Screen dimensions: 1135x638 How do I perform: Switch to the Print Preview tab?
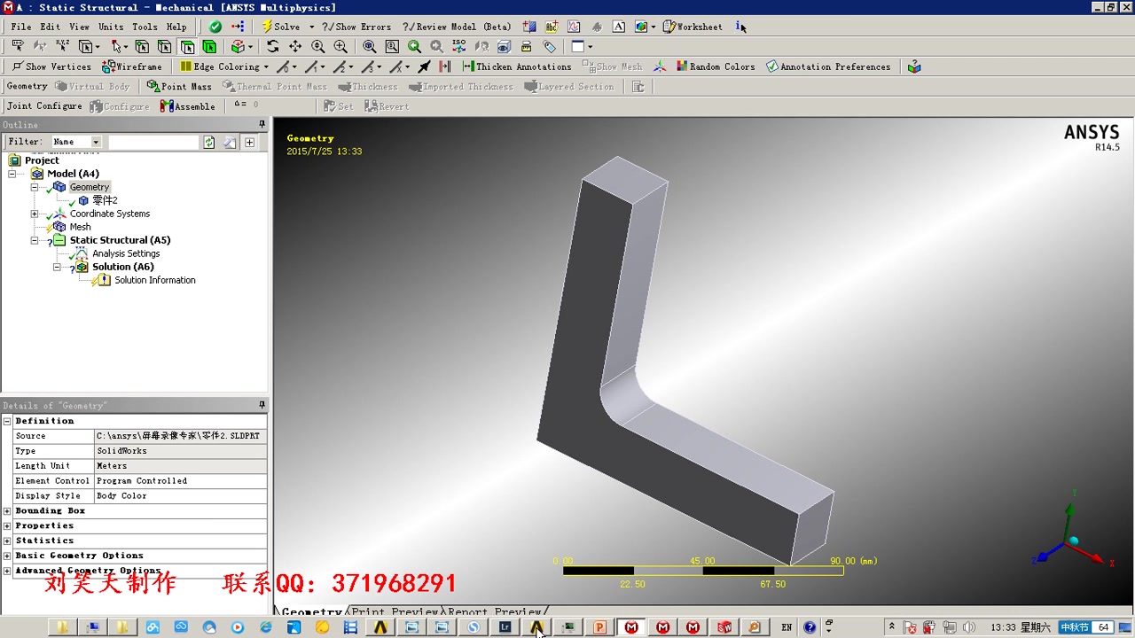[x=395, y=612]
